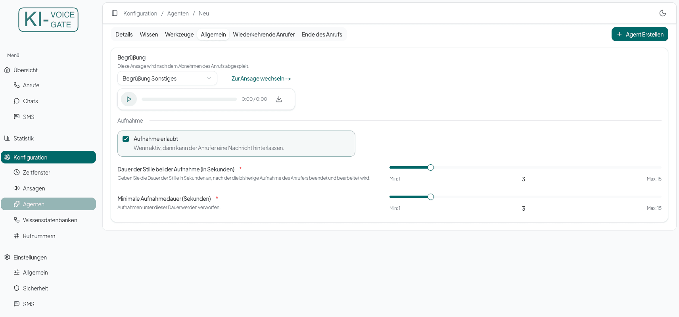Open the Details tab
Viewport: 679px width, 317px height.
coord(124,35)
